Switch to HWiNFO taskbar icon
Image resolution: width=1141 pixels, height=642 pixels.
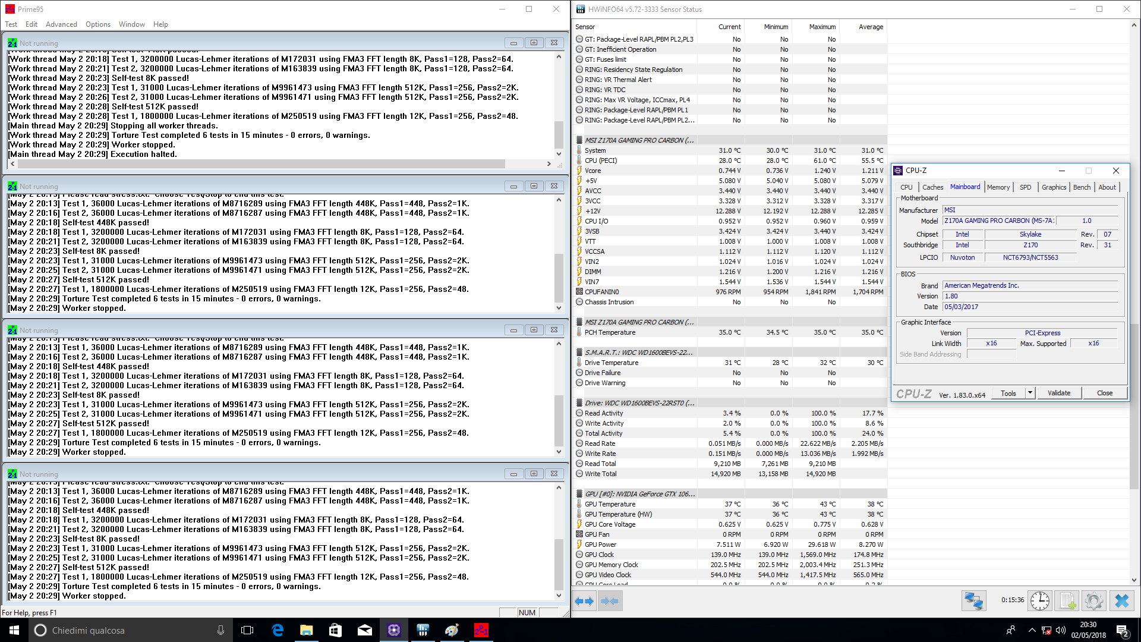click(423, 630)
